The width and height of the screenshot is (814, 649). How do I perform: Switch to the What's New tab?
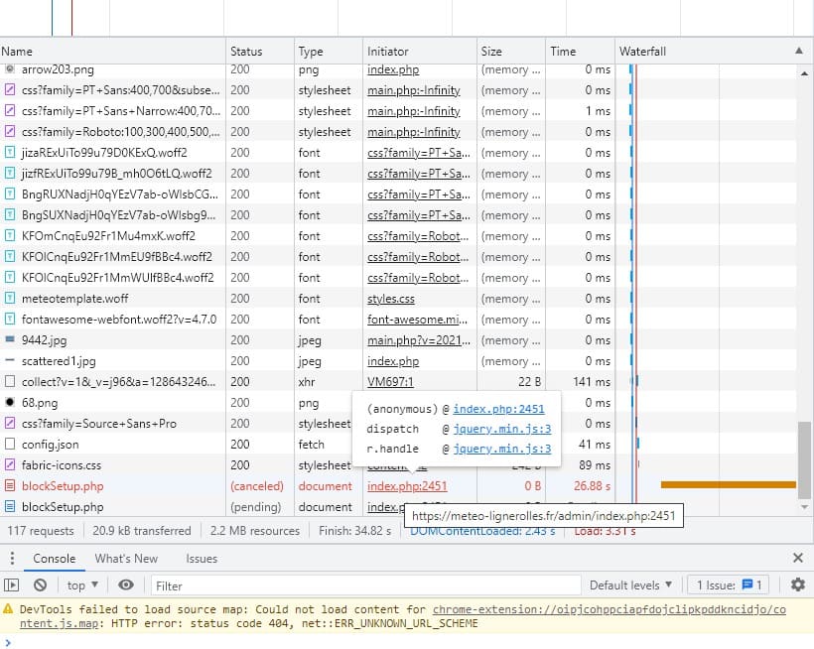(x=126, y=559)
